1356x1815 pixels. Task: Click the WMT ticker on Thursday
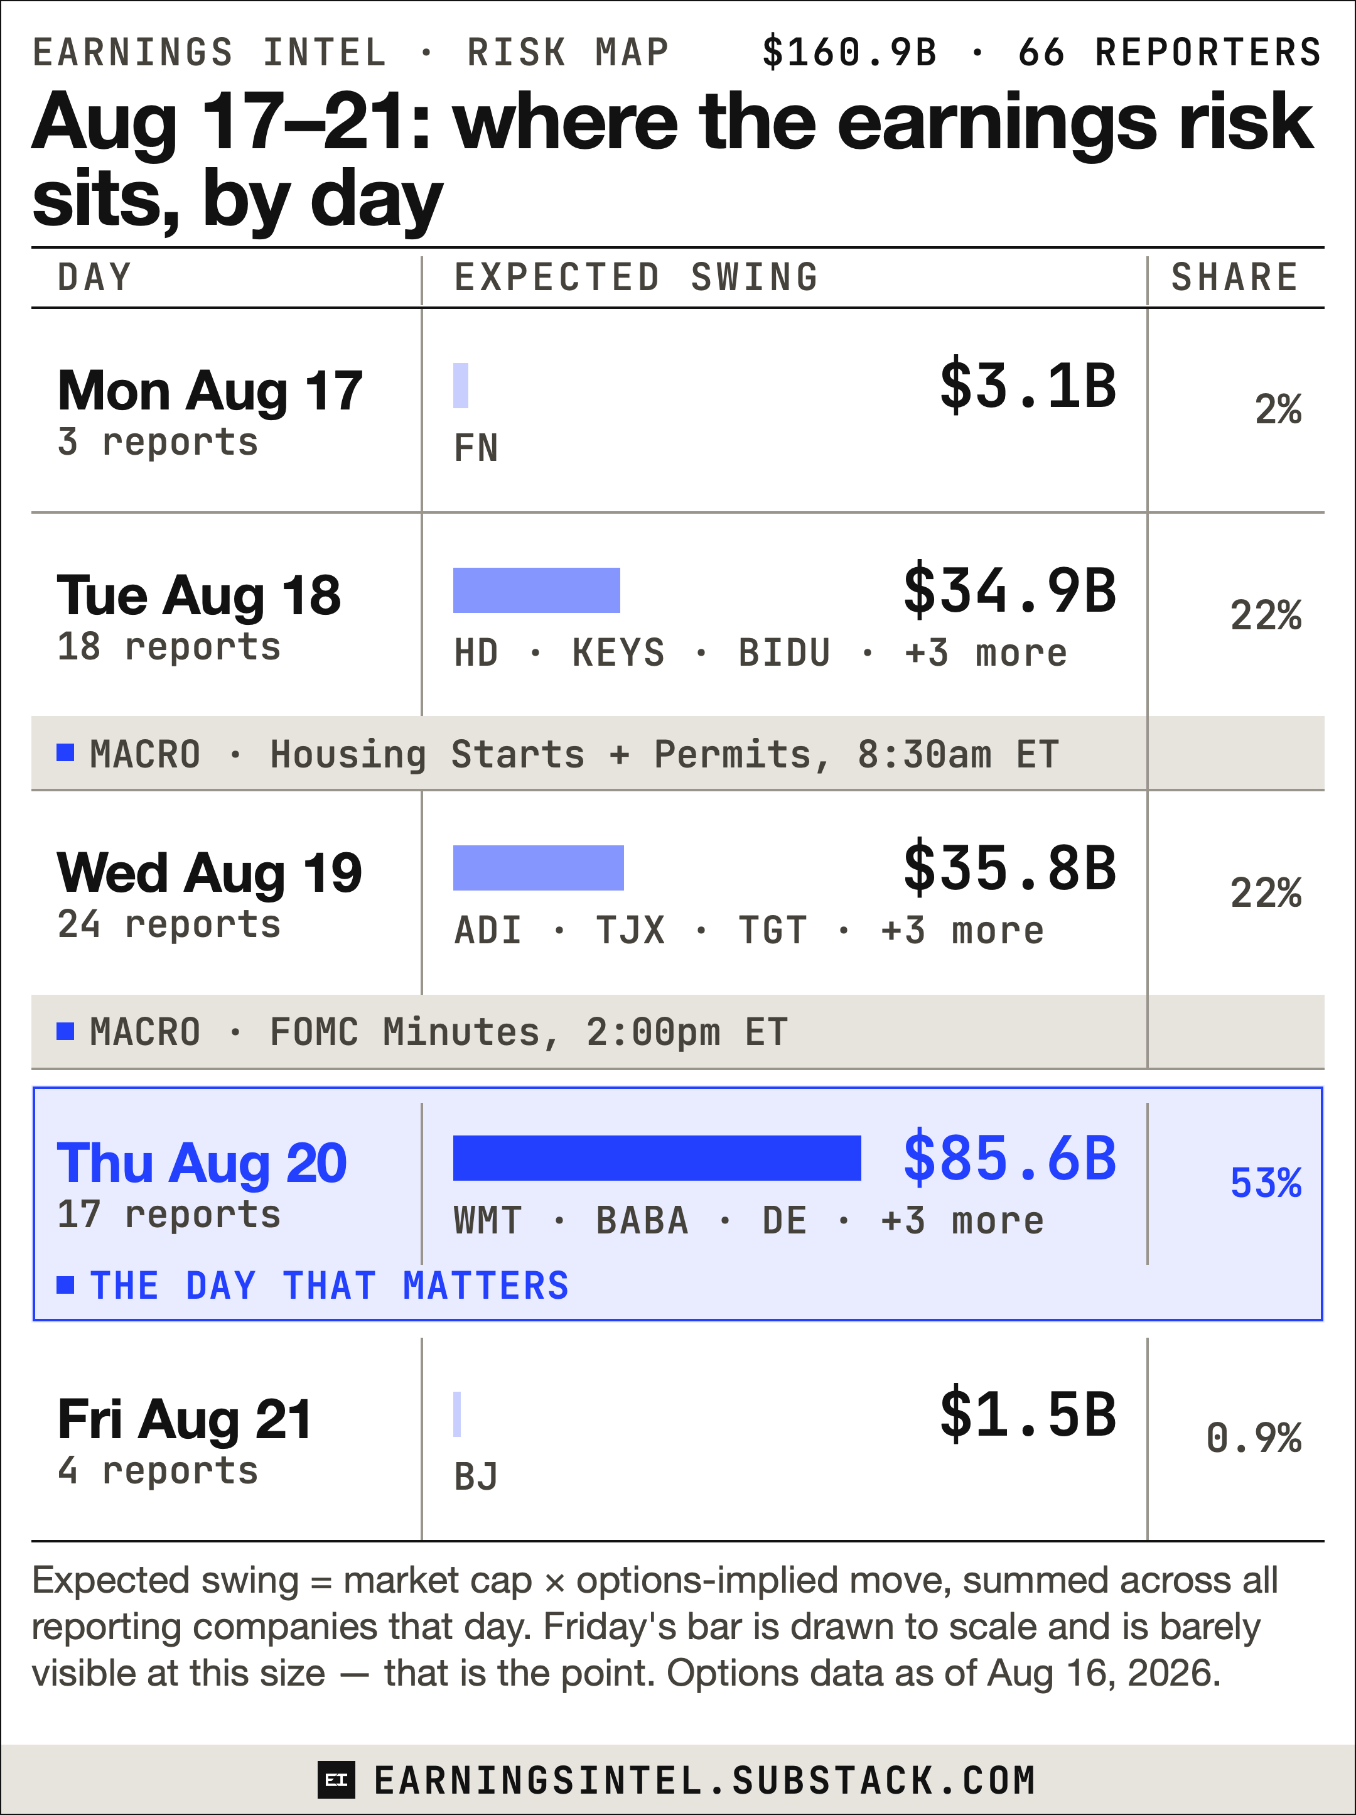(x=488, y=1221)
